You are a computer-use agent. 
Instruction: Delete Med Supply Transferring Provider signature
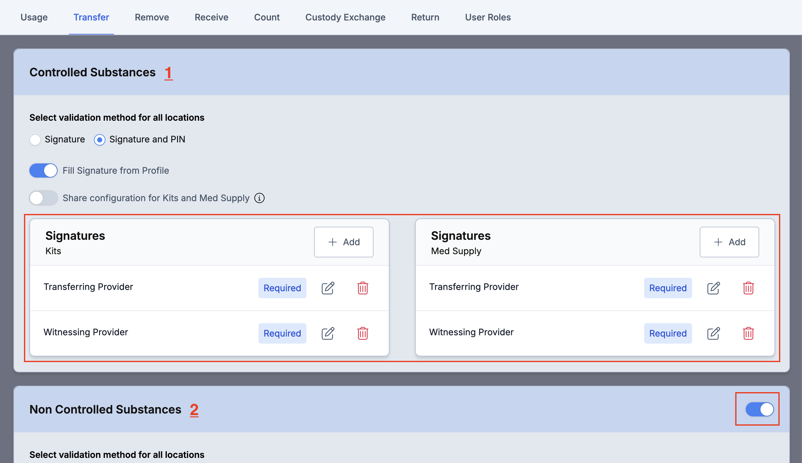pos(748,288)
